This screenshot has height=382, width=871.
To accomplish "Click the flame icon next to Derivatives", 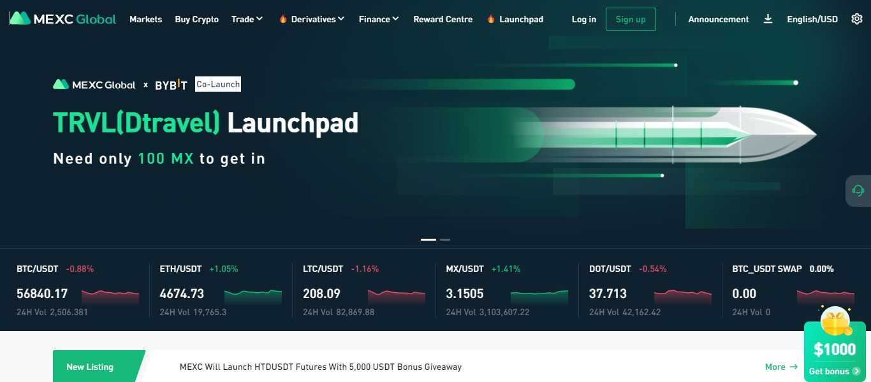I will pos(282,19).
